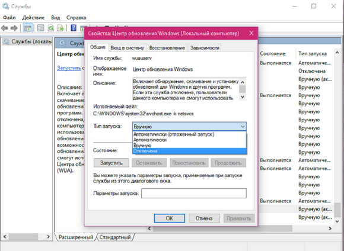The width and height of the screenshot is (344, 251).
Task: Switch to the Восстановление tab
Action: tap(167, 48)
